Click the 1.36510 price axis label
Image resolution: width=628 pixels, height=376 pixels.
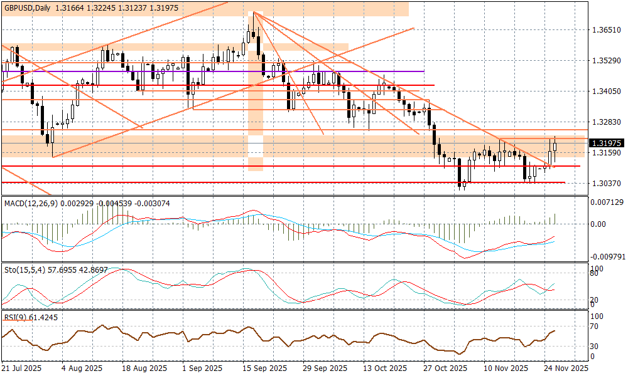click(607, 30)
